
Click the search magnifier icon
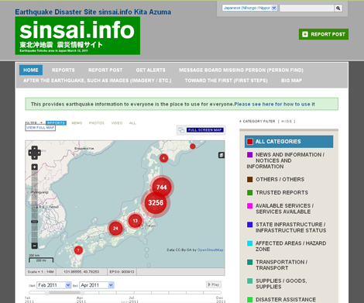pyautogui.click(x=338, y=9)
